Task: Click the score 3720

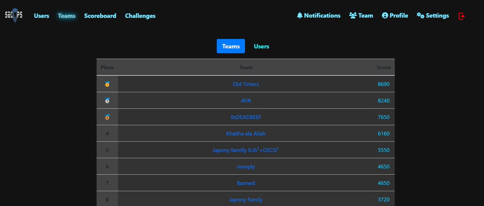Action: click(384, 200)
